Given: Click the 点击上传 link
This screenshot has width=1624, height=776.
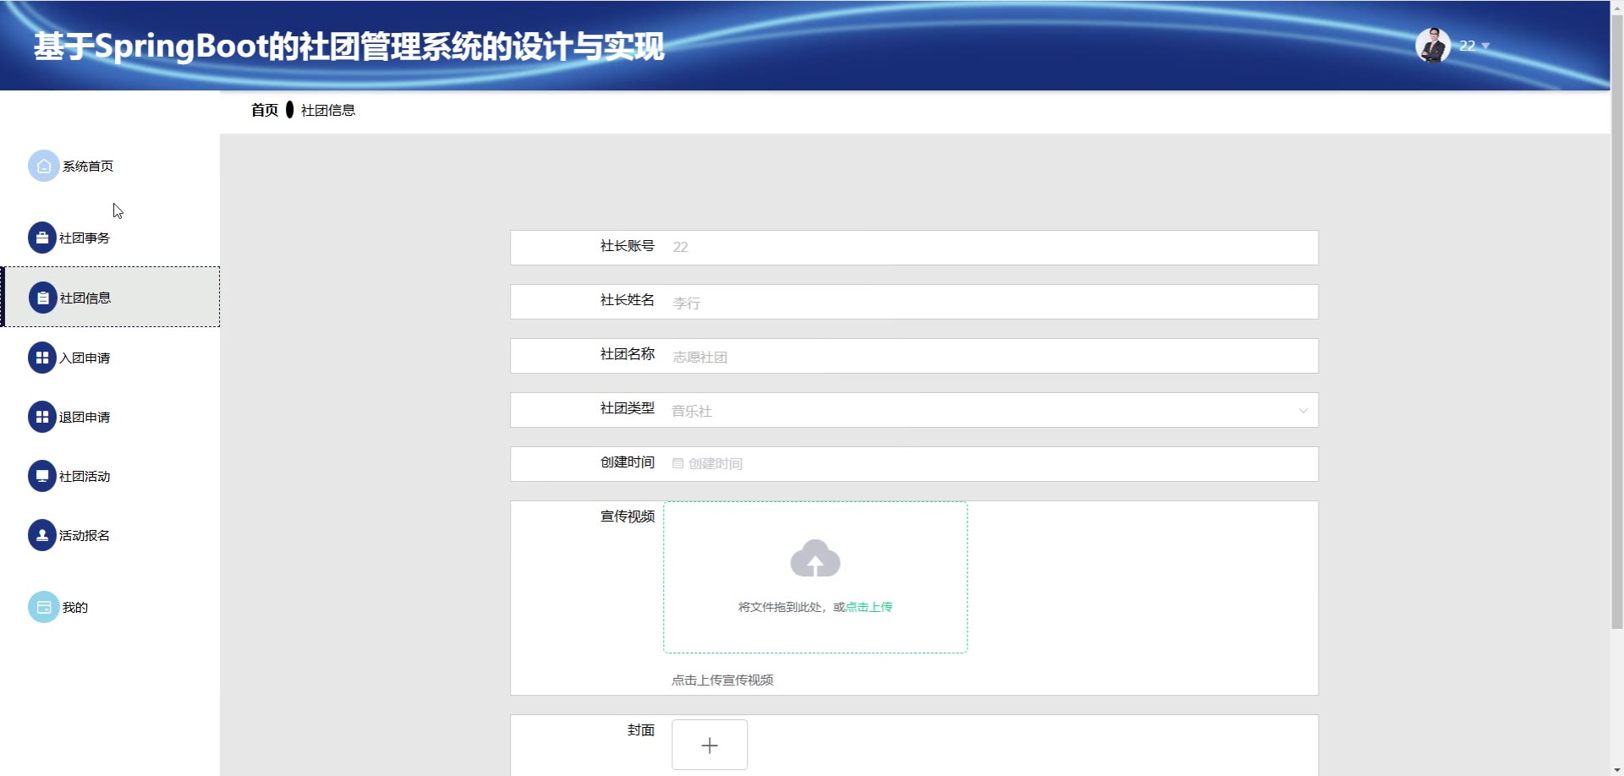Looking at the screenshot, I should click(869, 607).
